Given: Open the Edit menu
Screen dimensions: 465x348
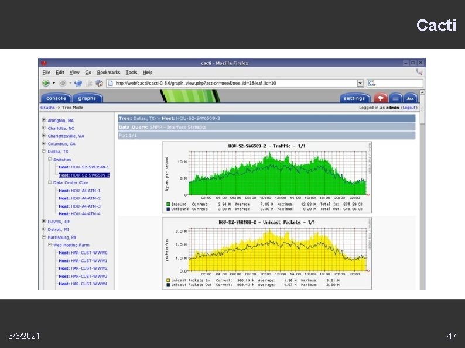Looking at the screenshot, I should pos(60,72).
